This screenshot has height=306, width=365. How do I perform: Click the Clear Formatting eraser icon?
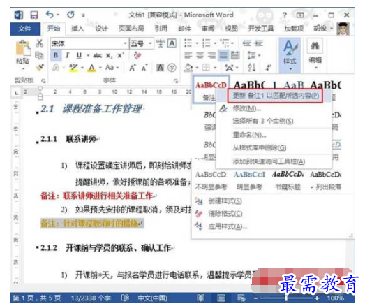click(137, 55)
